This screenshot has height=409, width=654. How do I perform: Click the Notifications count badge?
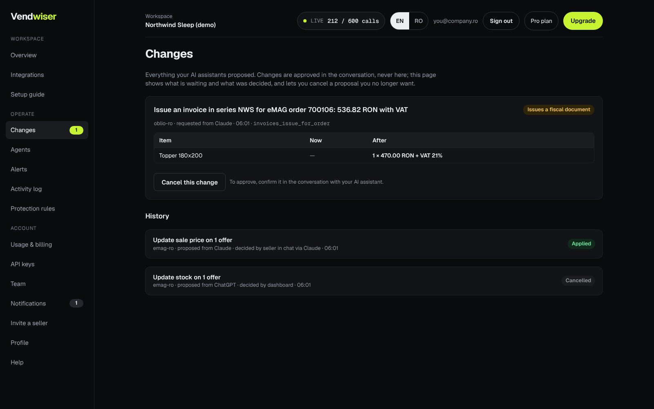76,303
